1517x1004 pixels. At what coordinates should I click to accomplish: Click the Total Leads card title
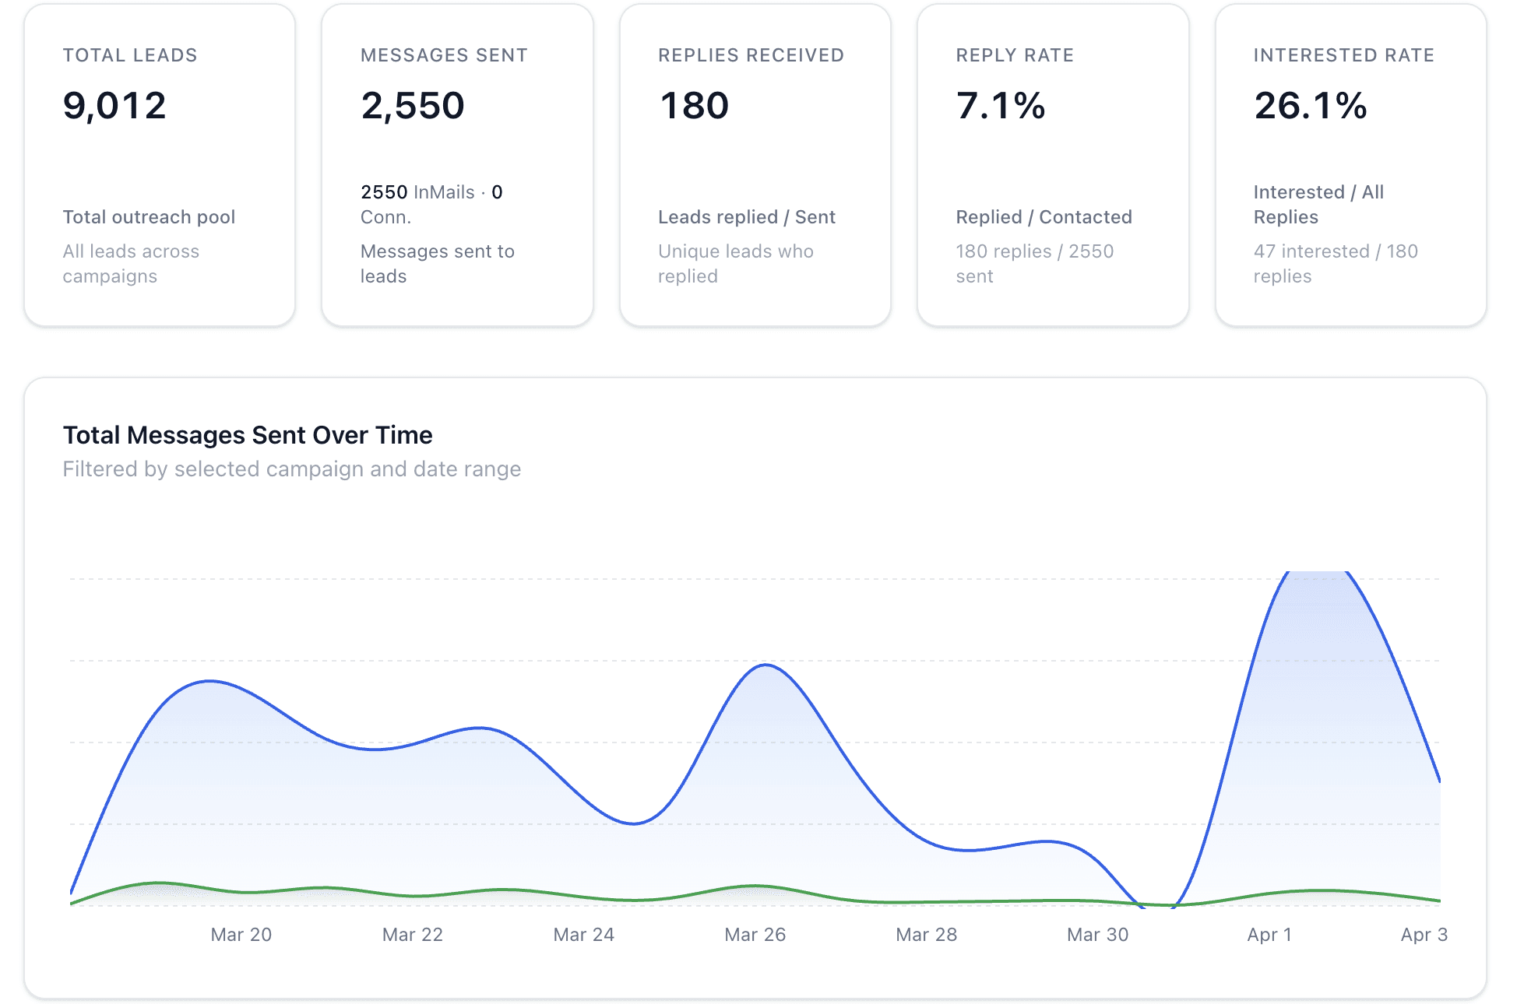130,55
